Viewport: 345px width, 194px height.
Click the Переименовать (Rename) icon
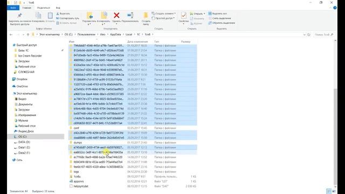[130, 16]
